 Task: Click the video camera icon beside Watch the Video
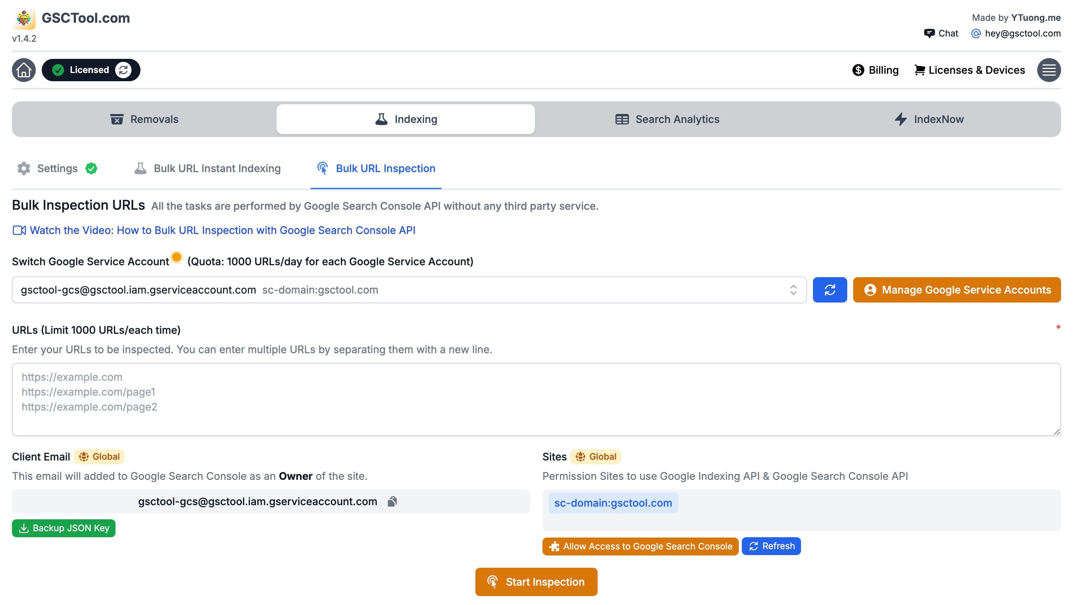click(x=19, y=230)
